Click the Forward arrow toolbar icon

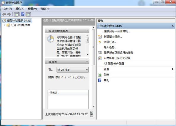click(x=9, y=14)
